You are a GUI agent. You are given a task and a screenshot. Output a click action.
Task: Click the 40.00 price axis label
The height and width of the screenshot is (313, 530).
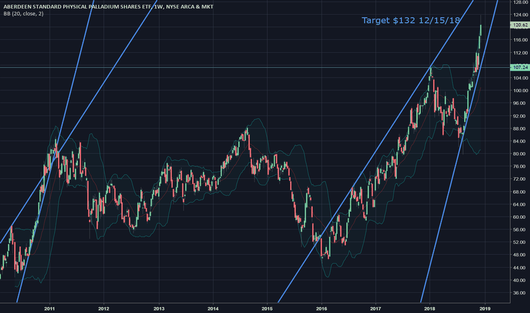pyautogui.click(x=520, y=280)
